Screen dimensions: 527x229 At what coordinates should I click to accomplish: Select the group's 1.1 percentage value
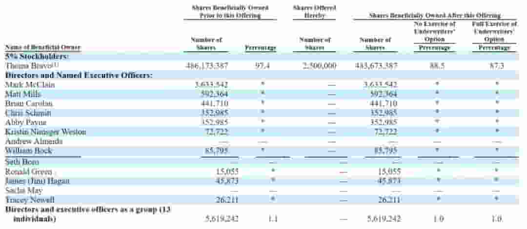pos(273,219)
